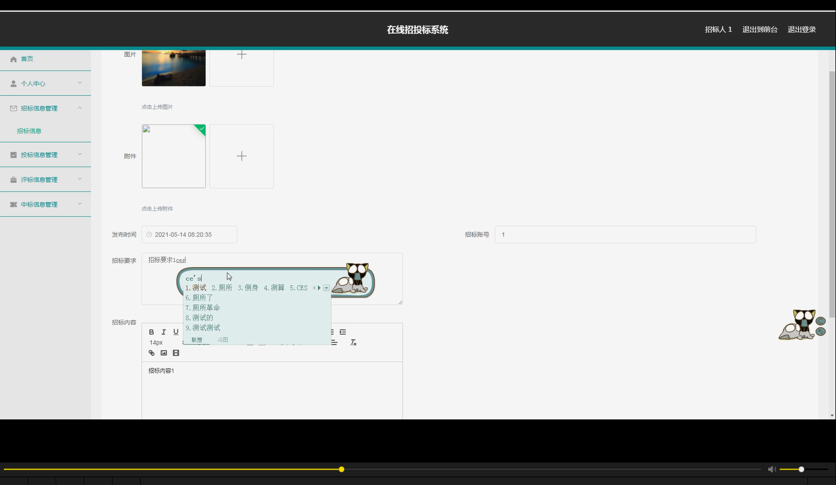The width and height of the screenshot is (836, 485).
Task: Expand the 投标信息管理 menu chevron
Action: pos(80,154)
